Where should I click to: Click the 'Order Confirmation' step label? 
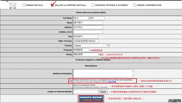[x=149, y=5]
